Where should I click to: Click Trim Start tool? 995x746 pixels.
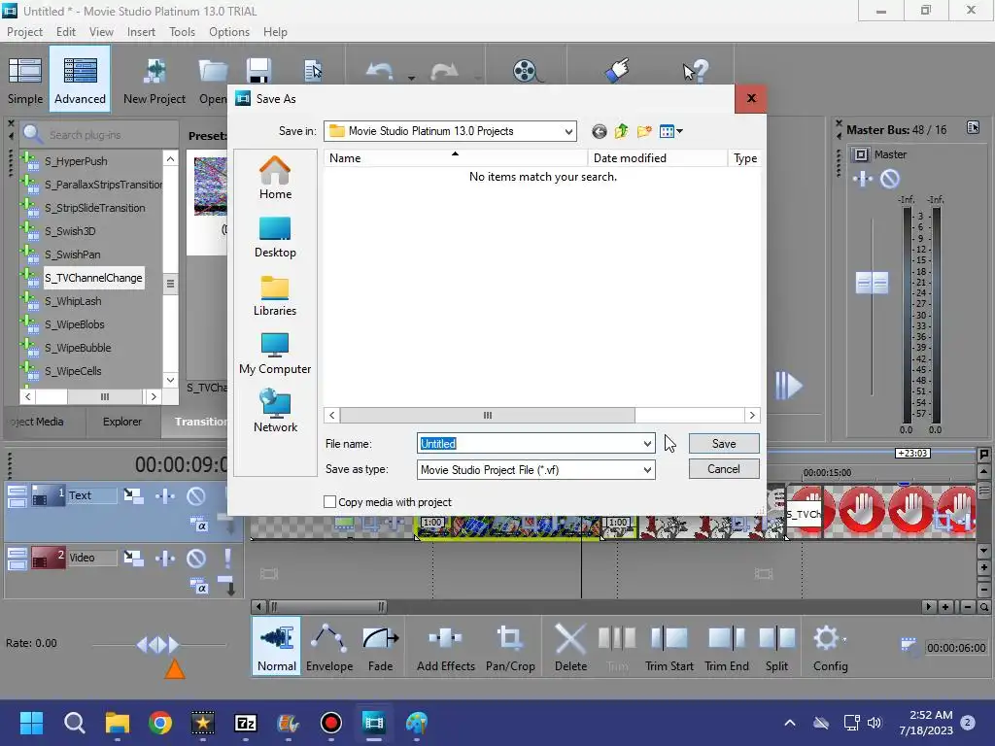(x=669, y=648)
